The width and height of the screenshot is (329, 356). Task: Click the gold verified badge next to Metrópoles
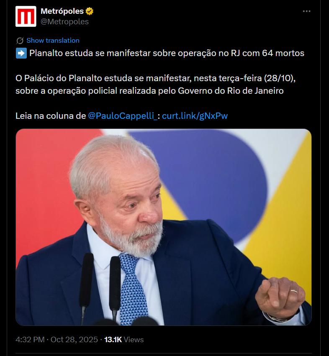click(x=90, y=11)
